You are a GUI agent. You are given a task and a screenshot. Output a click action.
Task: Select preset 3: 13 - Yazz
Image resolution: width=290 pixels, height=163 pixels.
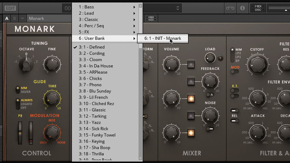click(105, 122)
